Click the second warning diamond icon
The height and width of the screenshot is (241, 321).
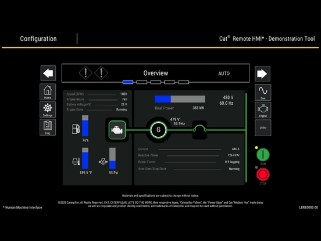click(101, 73)
